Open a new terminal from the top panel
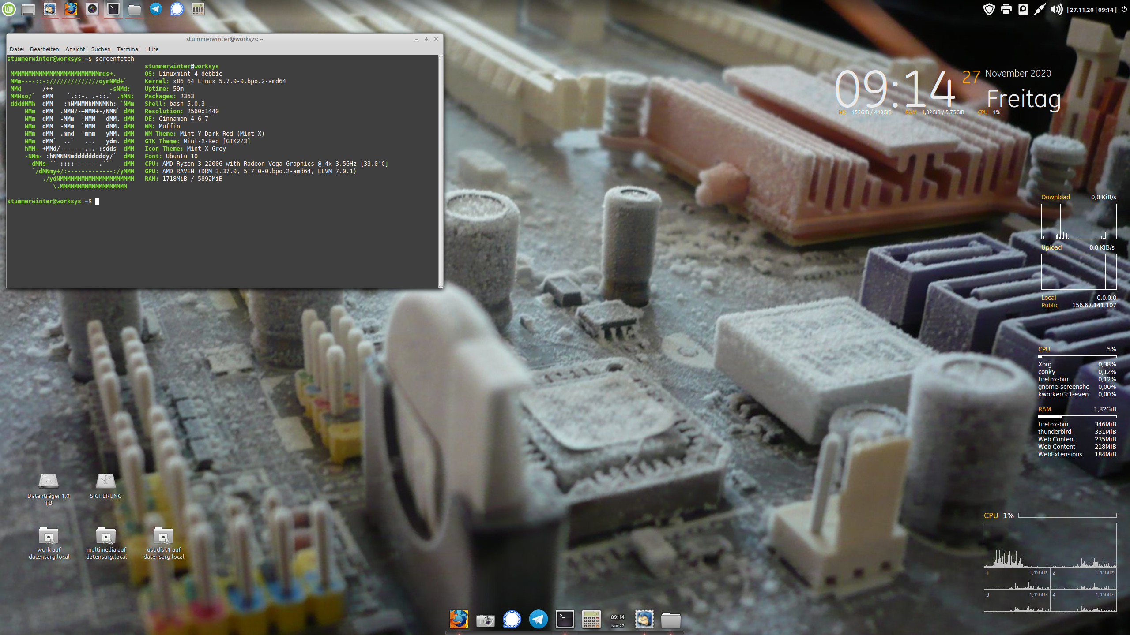The height and width of the screenshot is (635, 1130). [x=113, y=9]
